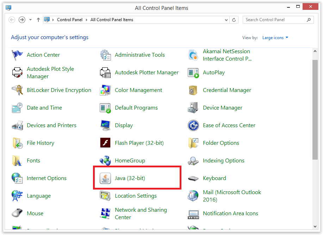The image size is (323, 235).
Task: Open the Language text link
Action: [39, 196]
